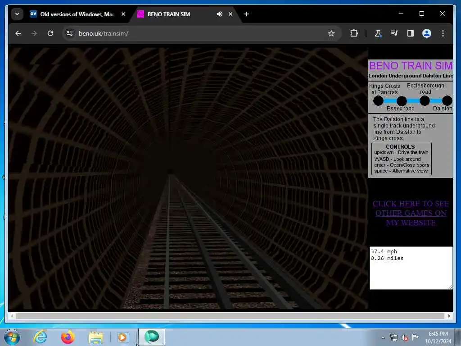Open the tab search dropdown arrow
Viewport: 461px width, 346px height.
tap(17, 14)
